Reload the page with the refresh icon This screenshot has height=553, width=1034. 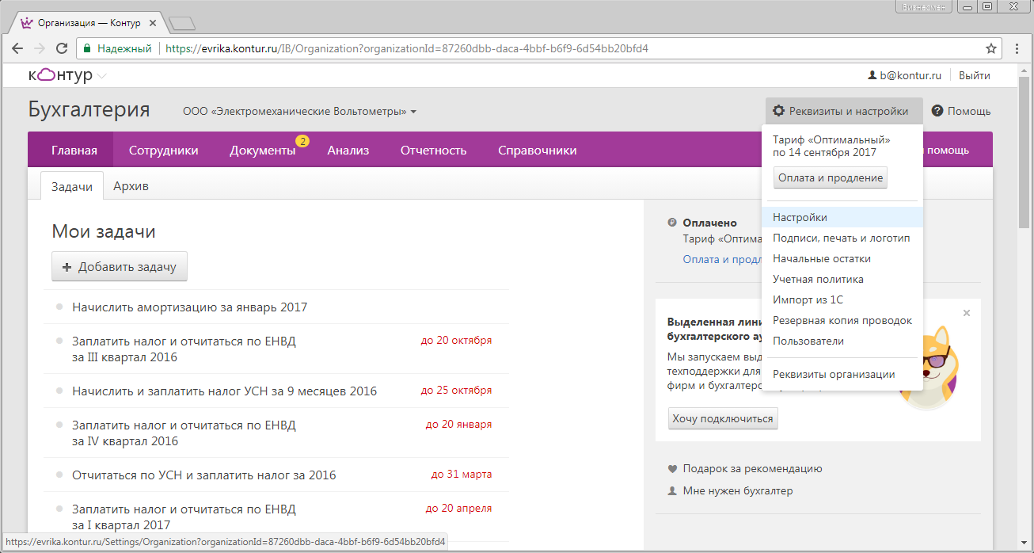pos(60,48)
